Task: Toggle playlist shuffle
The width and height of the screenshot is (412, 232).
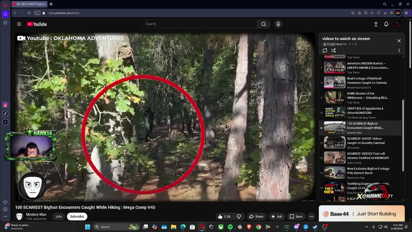Action: click(x=333, y=51)
